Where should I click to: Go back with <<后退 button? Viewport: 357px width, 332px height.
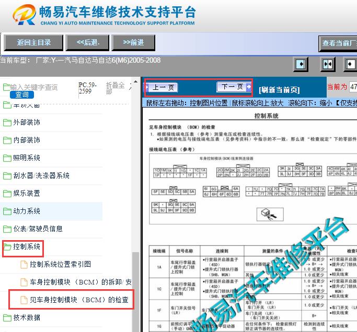tap(87, 42)
